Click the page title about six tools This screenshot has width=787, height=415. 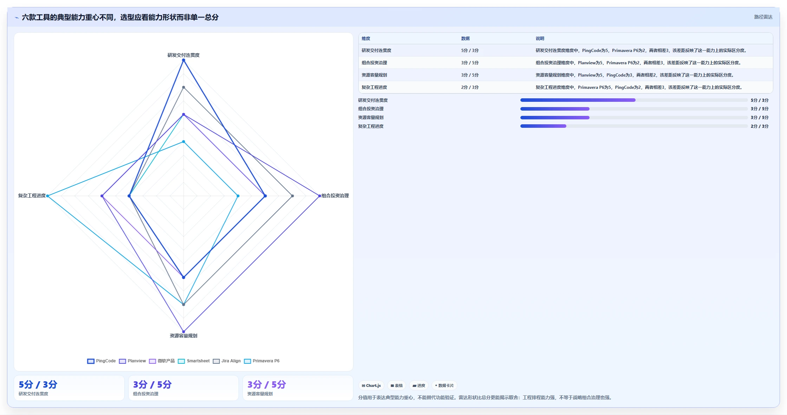(x=120, y=17)
